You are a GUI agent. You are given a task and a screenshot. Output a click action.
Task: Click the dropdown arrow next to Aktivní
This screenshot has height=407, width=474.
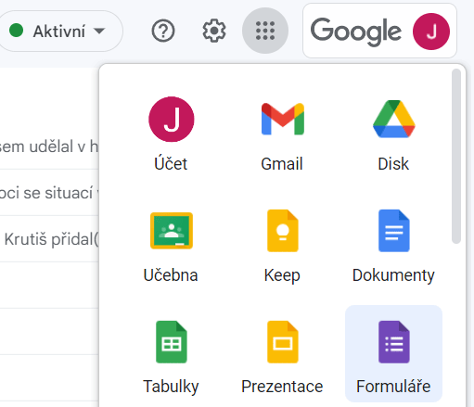coord(99,31)
